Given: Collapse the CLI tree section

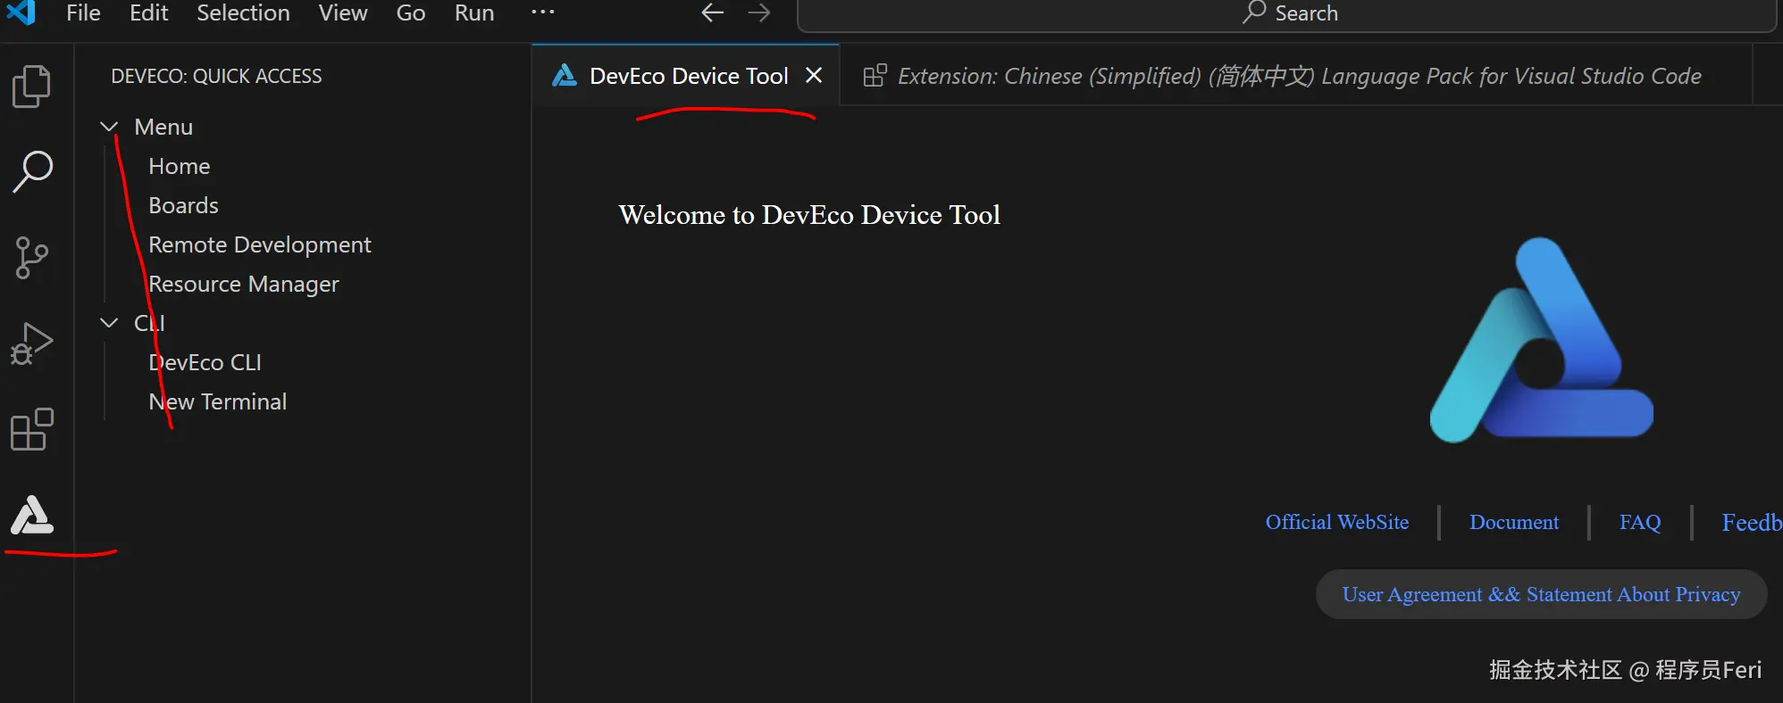Looking at the screenshot, I should [109, 323].
